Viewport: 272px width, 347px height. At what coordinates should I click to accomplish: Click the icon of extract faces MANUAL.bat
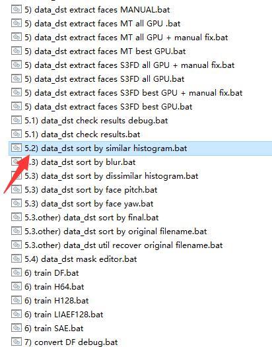[x=17, y=9]
